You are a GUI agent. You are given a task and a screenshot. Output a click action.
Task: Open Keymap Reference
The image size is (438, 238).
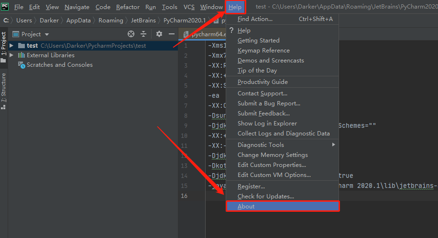pos(282,51)
